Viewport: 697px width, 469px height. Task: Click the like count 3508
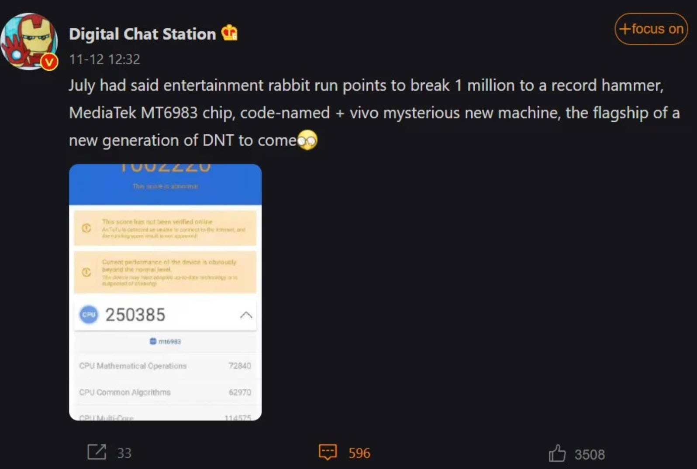point(590,455)
